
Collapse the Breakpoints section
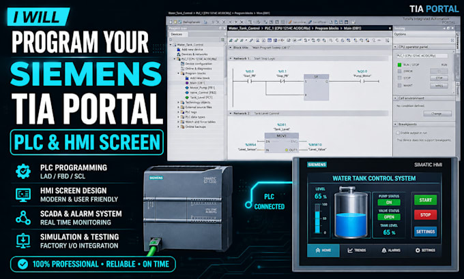point(395,125)
